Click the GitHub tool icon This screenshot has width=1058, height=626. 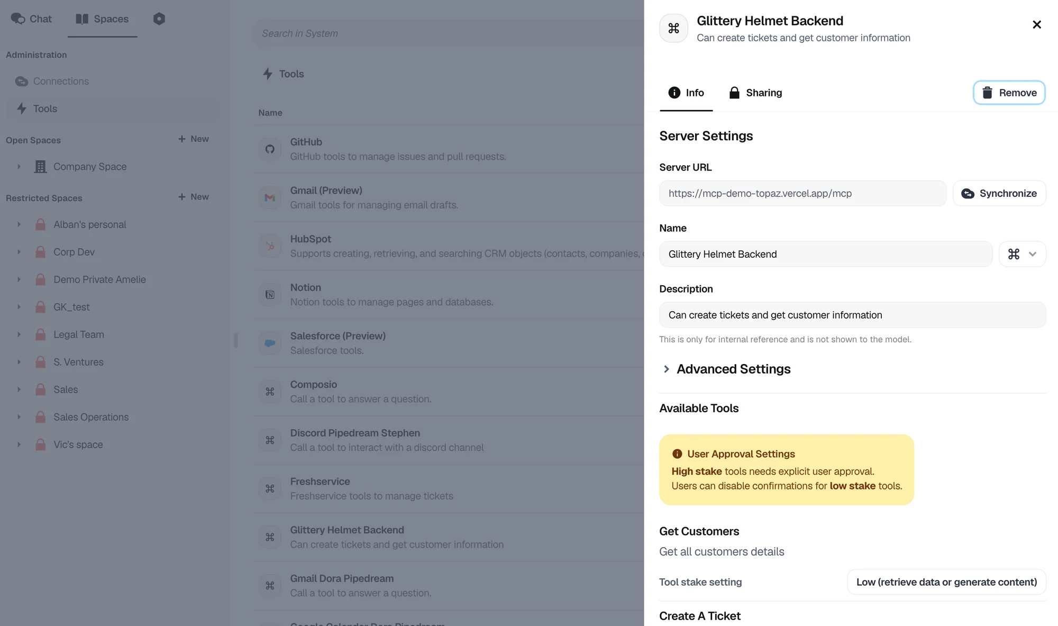[x=270, y=149]
